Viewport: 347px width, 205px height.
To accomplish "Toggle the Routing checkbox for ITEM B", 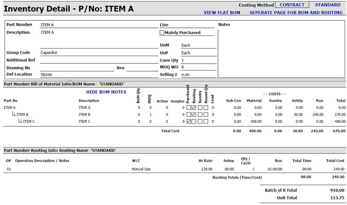I will [x=194, y=115].
